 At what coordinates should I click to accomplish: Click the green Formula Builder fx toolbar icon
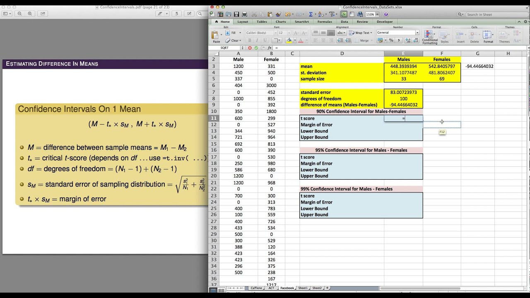point(344,14)
